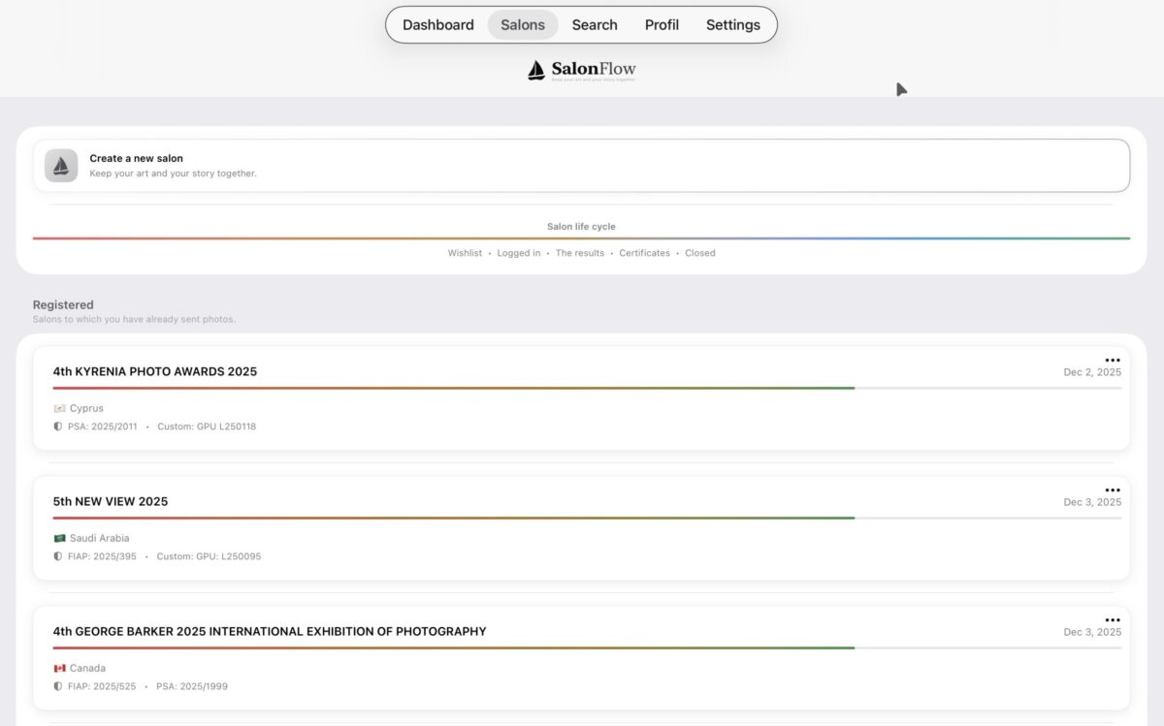Click the shield icon next to FIAP: 2025/525
Screen dimensions: 1164x726
coord(58,687)
